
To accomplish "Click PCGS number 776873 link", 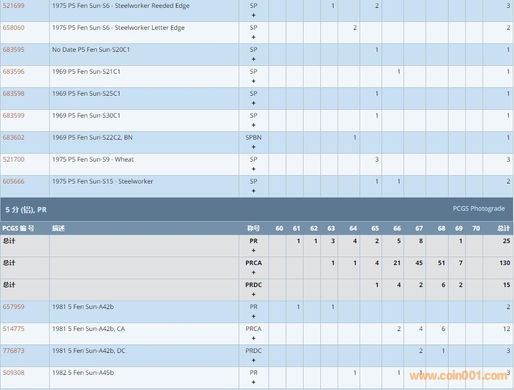I will [14, 351].
